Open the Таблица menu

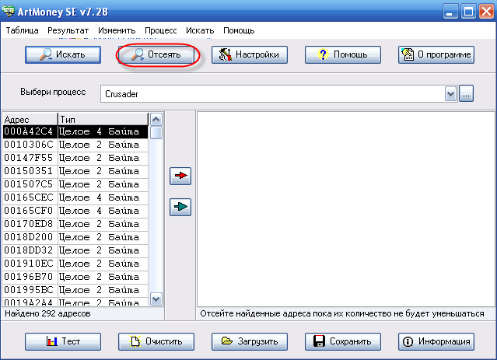pyautogui.click(x=23, y=30)
